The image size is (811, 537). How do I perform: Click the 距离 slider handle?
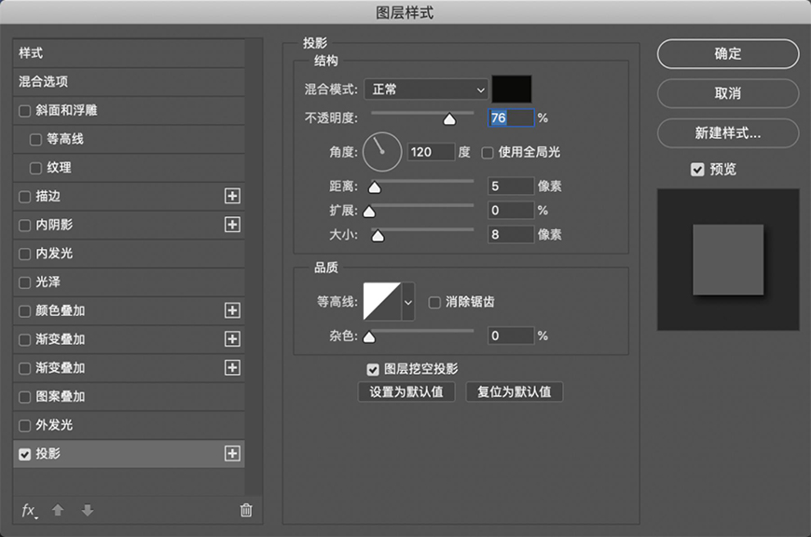point(375,187)
